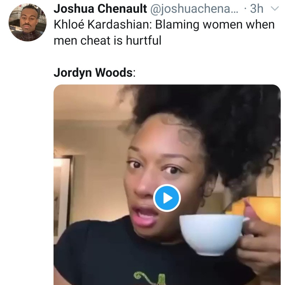This screenshot has width=289, height=285.
Task: Click the 3h timestamp
Action: tap(256, 9)
